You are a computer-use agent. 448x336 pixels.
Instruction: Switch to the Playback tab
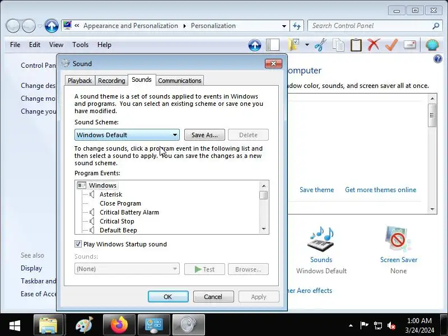click(80, 81)
